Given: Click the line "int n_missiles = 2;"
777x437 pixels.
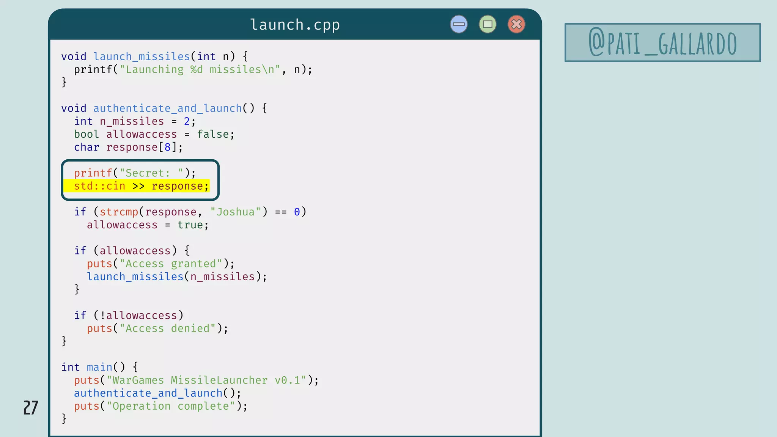Looking at the screenshot, I should point(135,121).
